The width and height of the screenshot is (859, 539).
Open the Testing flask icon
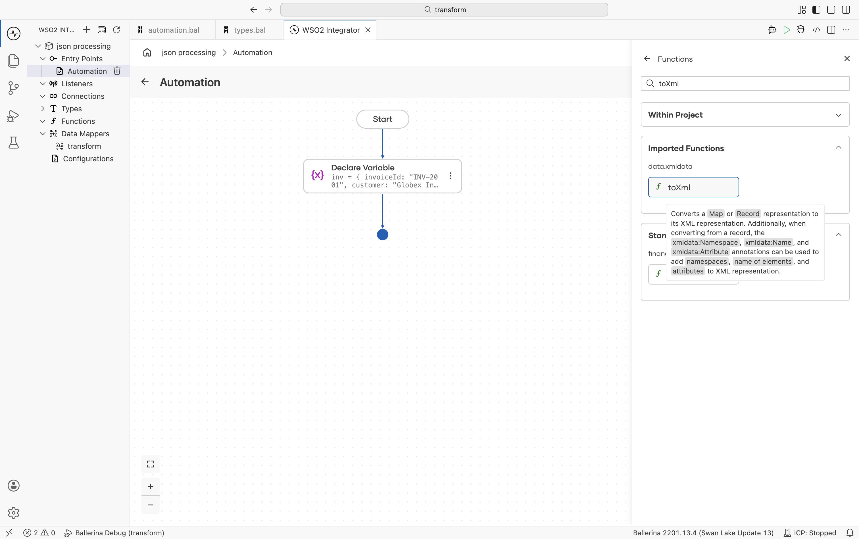point(14,143)
